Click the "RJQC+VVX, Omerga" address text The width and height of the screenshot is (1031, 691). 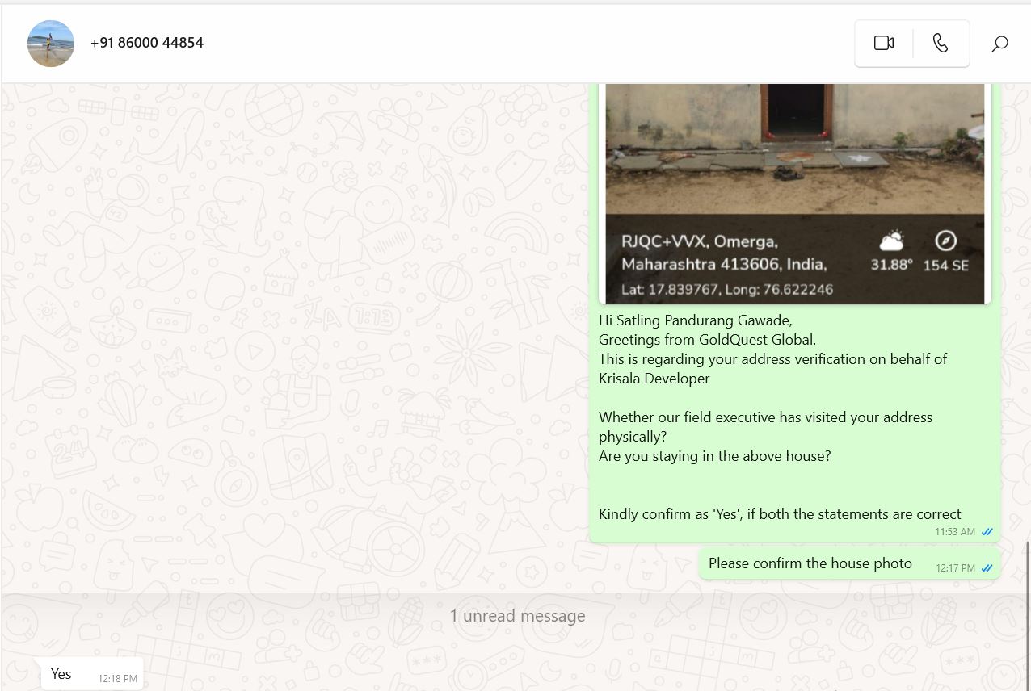[699, 241]
